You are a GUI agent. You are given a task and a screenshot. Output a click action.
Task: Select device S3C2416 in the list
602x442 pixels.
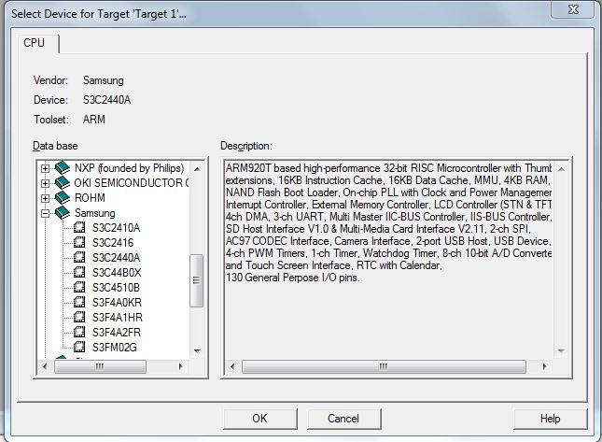pyautogui.click(x=113, y=243)
